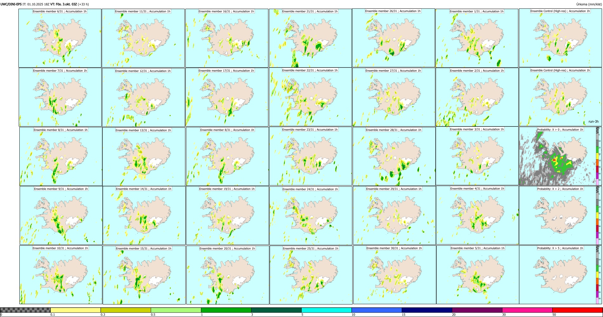Open the Ensemble member 7/31 map

point(60,97)
